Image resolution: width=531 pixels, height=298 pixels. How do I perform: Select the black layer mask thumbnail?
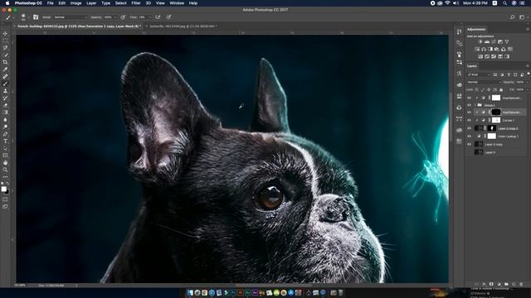coord(496,113)
